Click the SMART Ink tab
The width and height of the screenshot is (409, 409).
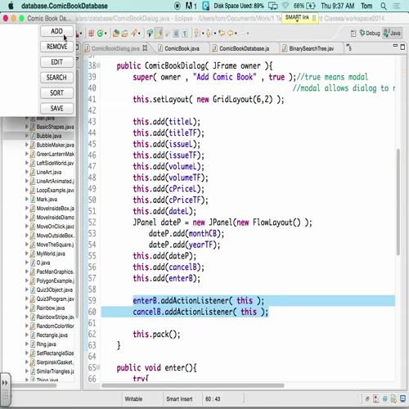pos(300,18)
